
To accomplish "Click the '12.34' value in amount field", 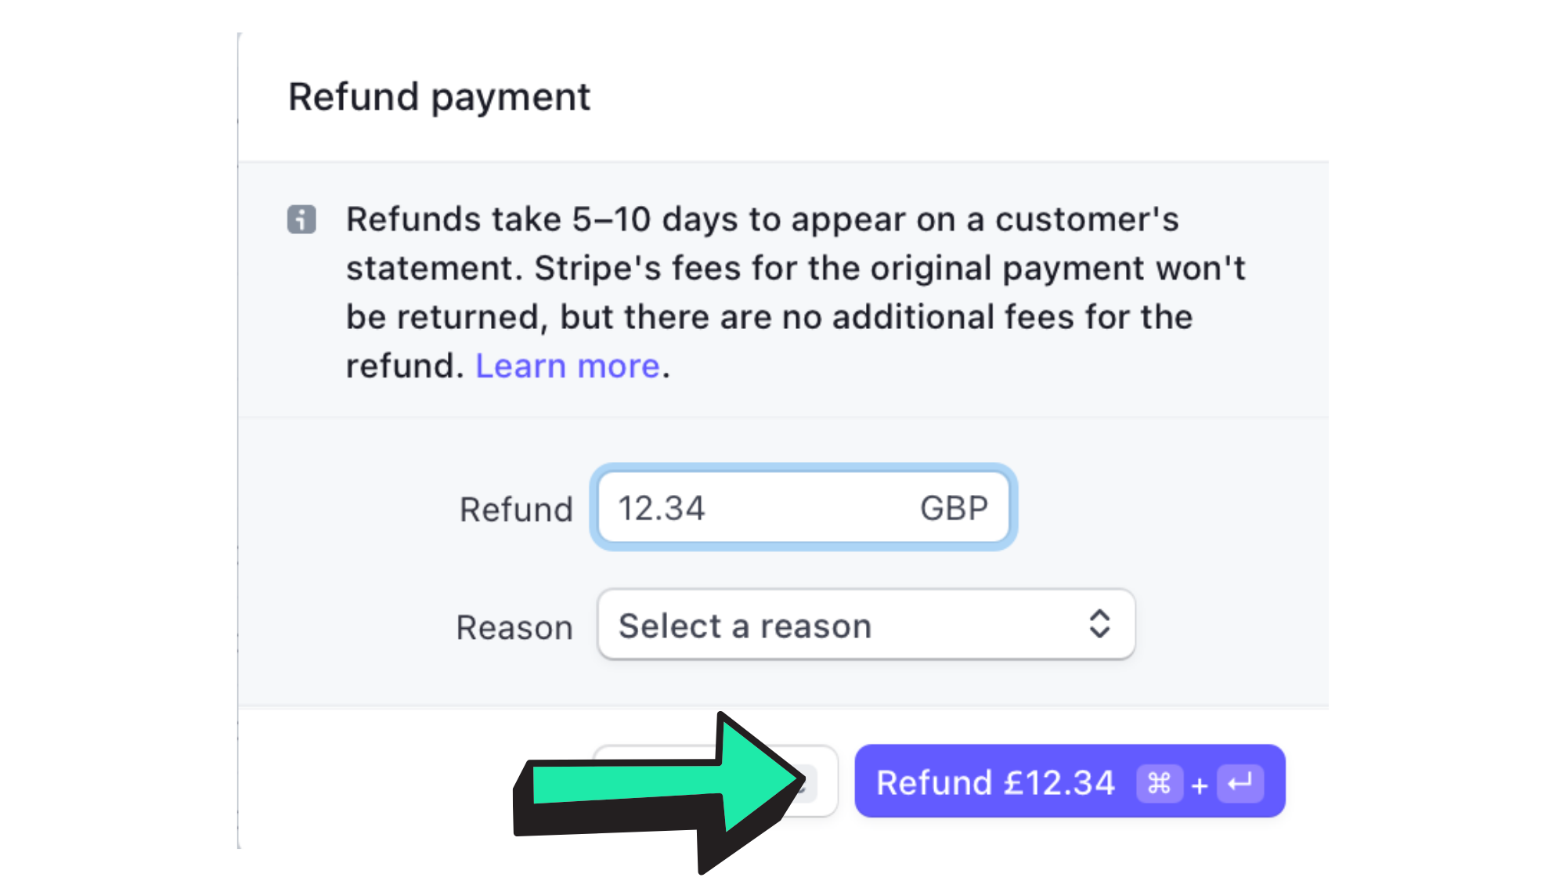I will (x=662, y=508).
